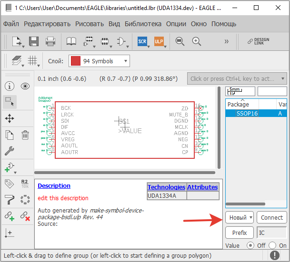The height and width of the screenshot is (262, 290).
Task: Select the Add link tool
Action: pos(10,216)
